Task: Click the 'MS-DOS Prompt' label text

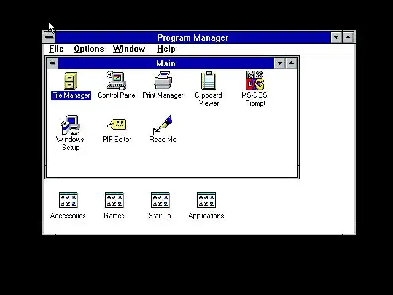Action: point(254,99)
